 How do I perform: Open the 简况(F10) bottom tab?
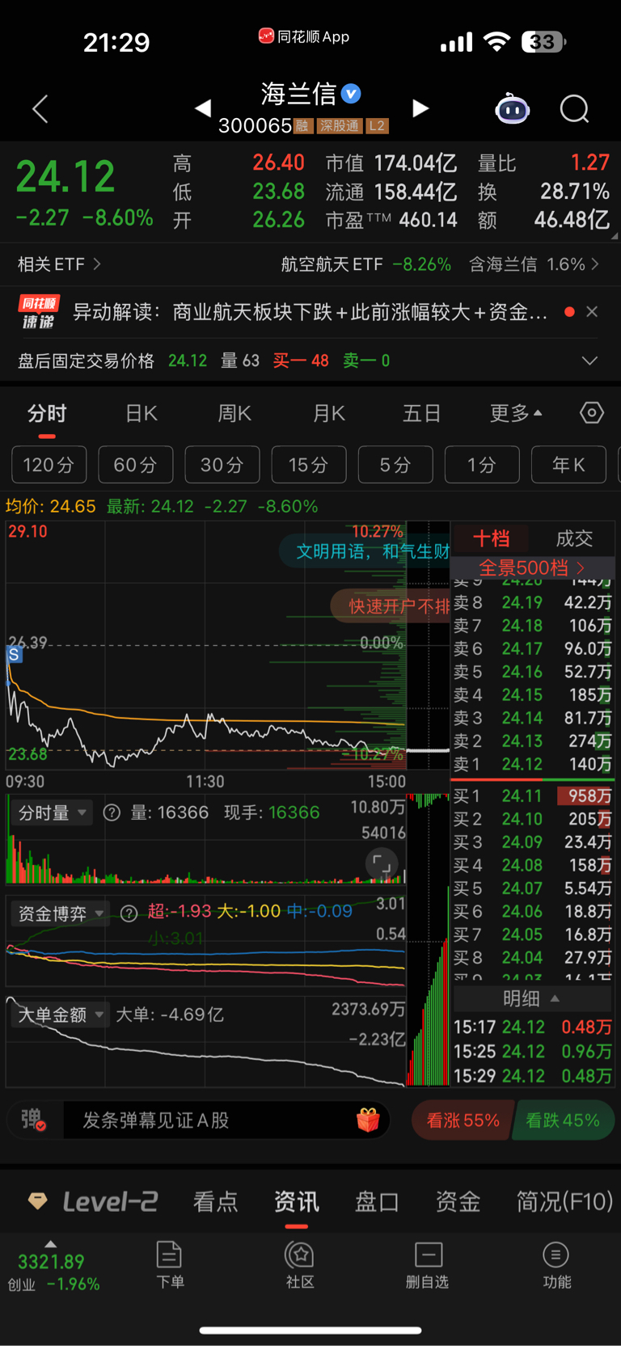point(564,1202)
